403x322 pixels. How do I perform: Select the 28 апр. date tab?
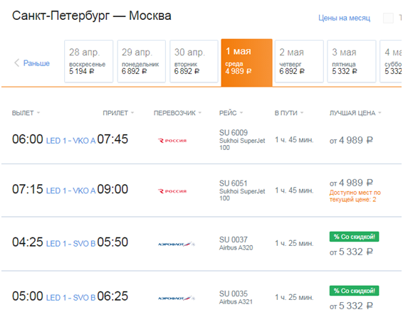point(89,61)
